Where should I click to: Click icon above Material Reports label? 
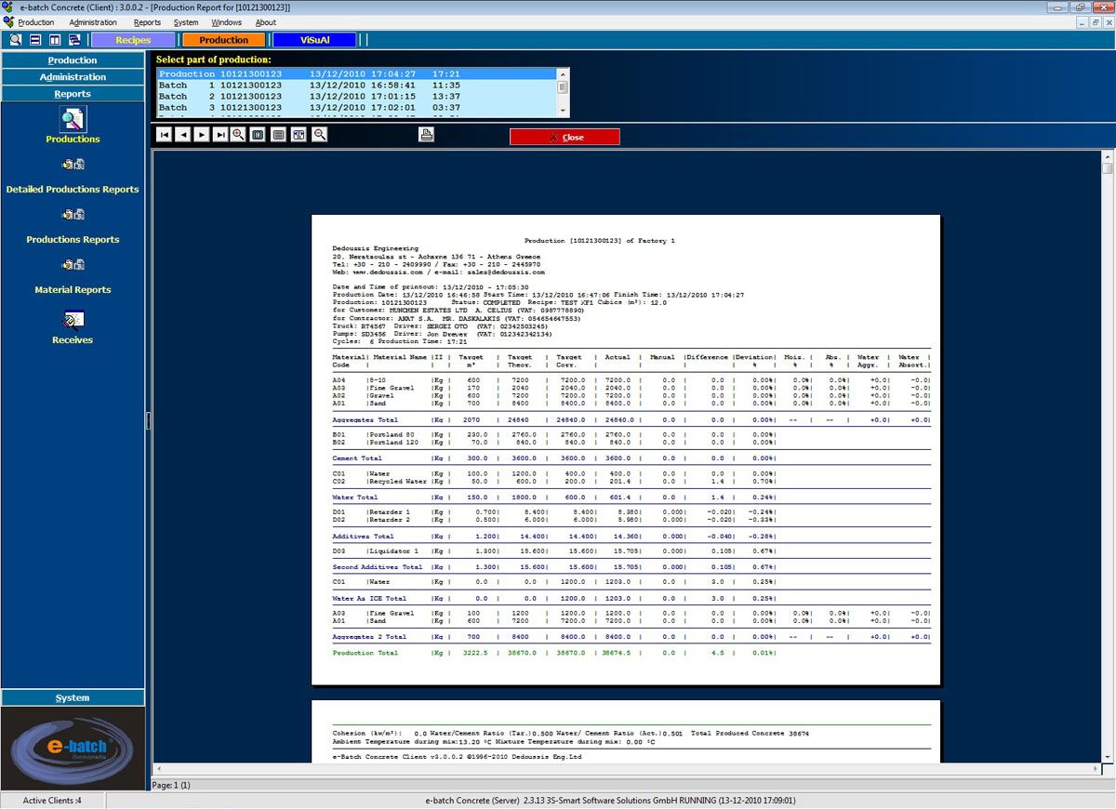click(73, 265)
